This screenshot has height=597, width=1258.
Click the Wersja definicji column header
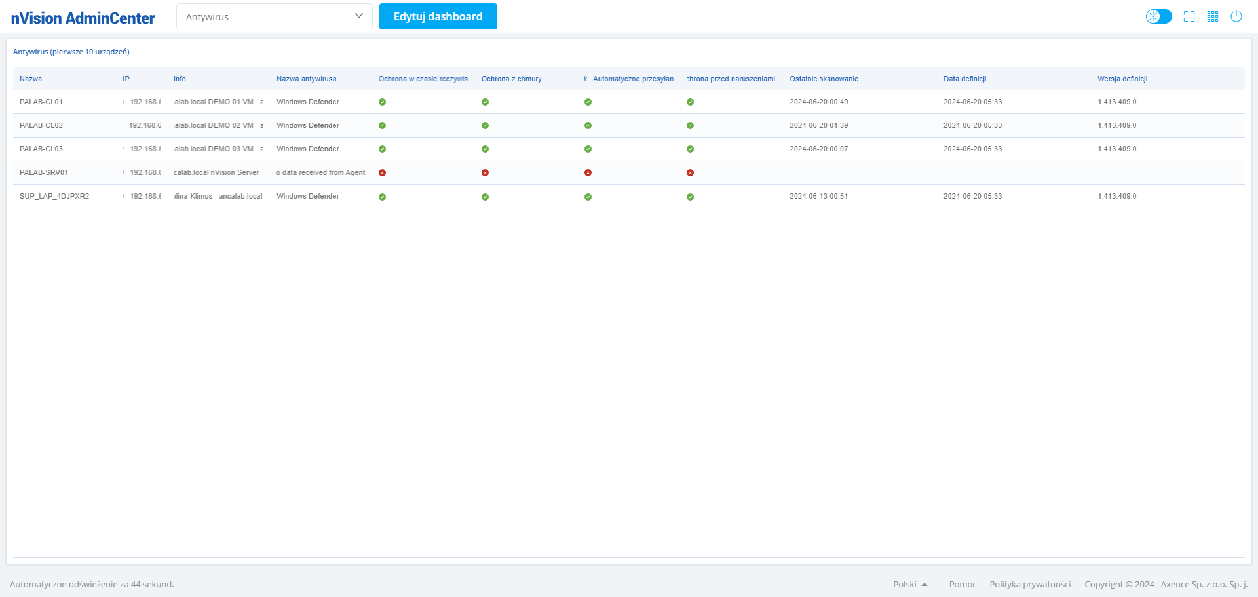tap(1122, 79)
